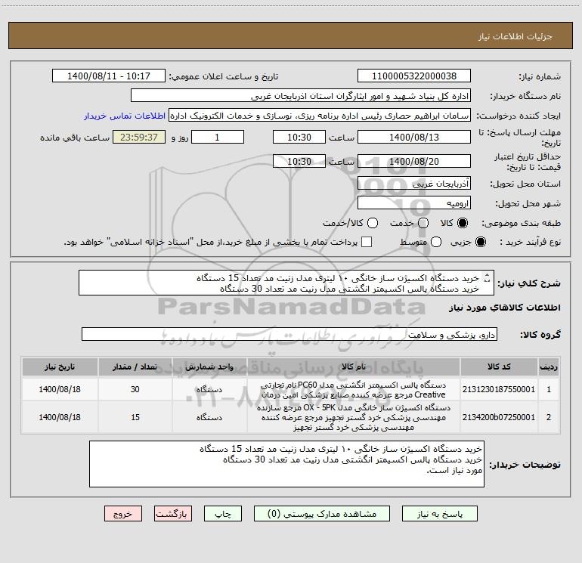
Task: Click the remaining time counter 23:59:37
Action: pyautogui.click(x=139, y=137)
